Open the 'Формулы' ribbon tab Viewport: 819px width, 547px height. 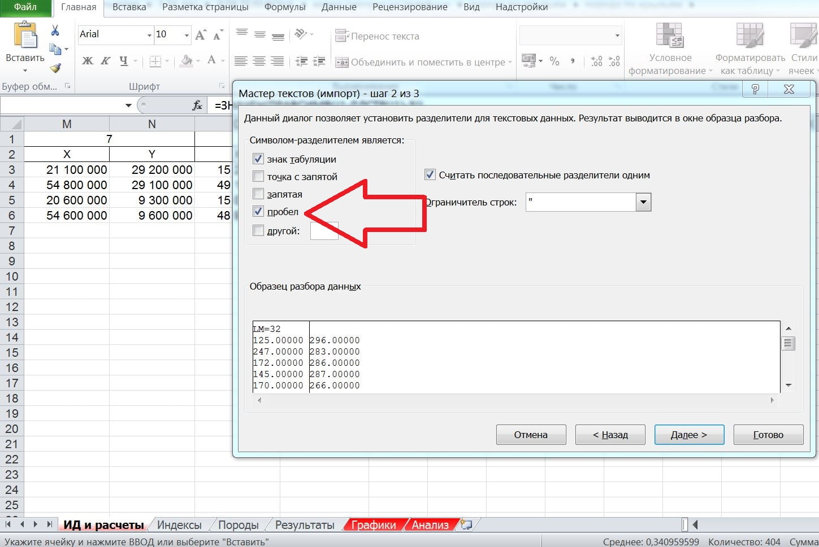pos(285,7)
